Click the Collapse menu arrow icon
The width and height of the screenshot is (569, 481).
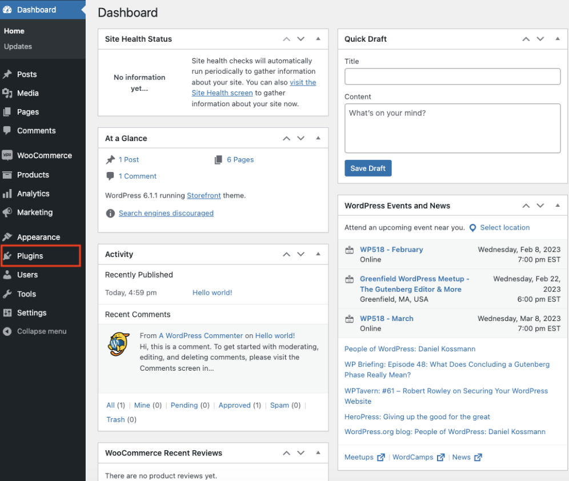[7, 331]
